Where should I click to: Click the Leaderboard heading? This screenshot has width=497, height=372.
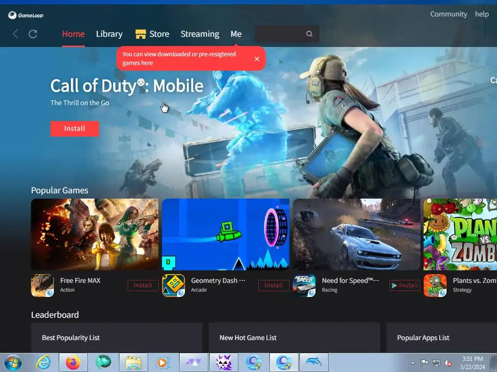(55, 315)
